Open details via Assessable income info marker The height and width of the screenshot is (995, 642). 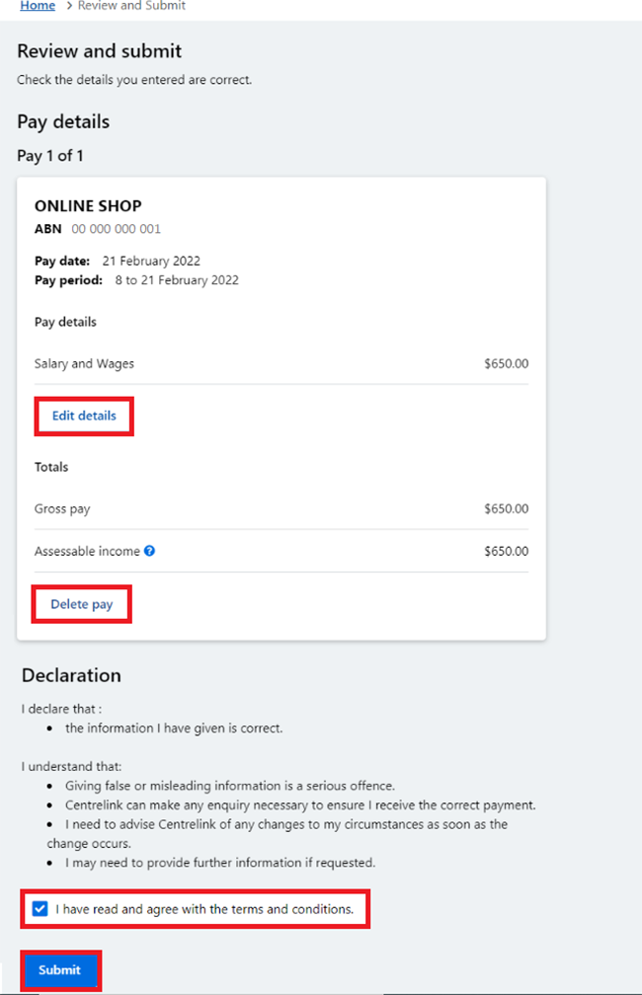149,551
